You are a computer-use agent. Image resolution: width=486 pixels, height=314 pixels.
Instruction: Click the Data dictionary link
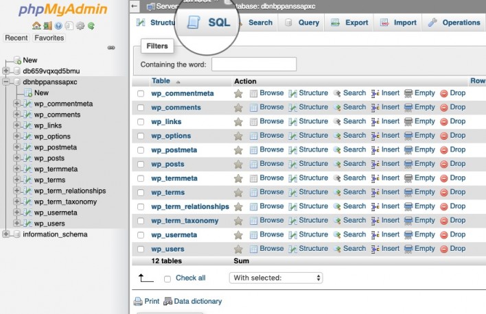coord(198,301)
